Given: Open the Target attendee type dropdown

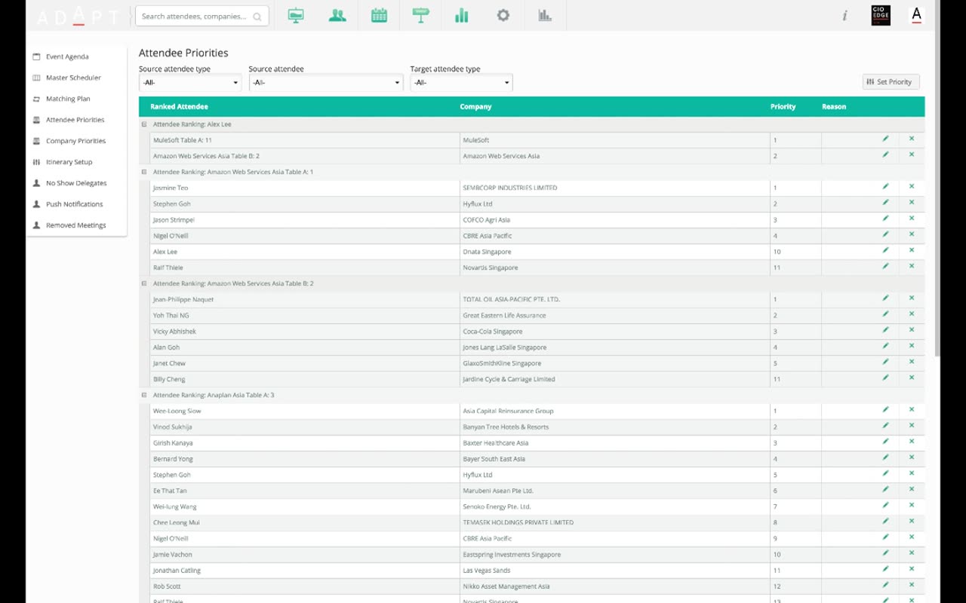Looking at the screenshot, I should pyautogui.click(x=461, y=83).
